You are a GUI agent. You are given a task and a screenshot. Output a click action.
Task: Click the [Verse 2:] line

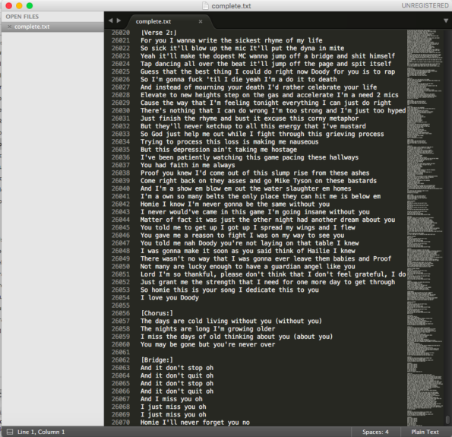pos(159,33)
